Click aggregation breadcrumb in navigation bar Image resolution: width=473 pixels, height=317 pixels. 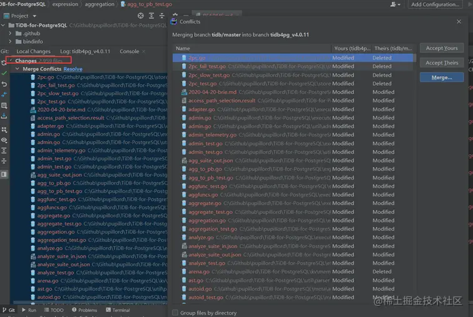pos(99,4)
